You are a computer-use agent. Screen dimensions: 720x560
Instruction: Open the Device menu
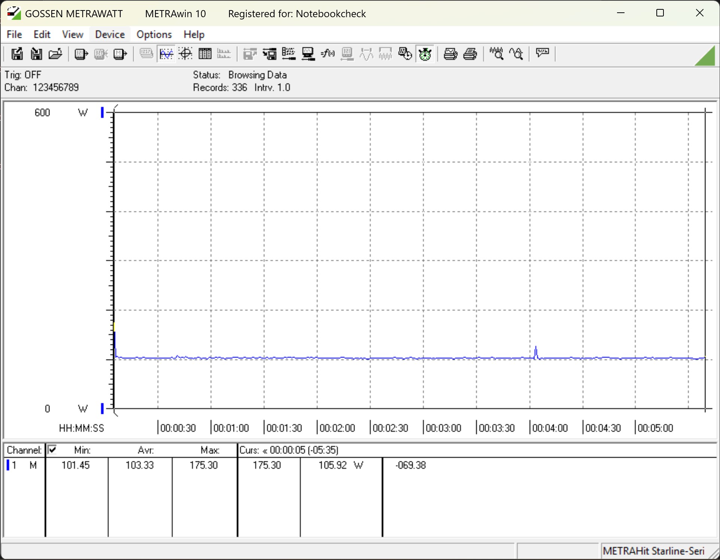tap(110, 34)
